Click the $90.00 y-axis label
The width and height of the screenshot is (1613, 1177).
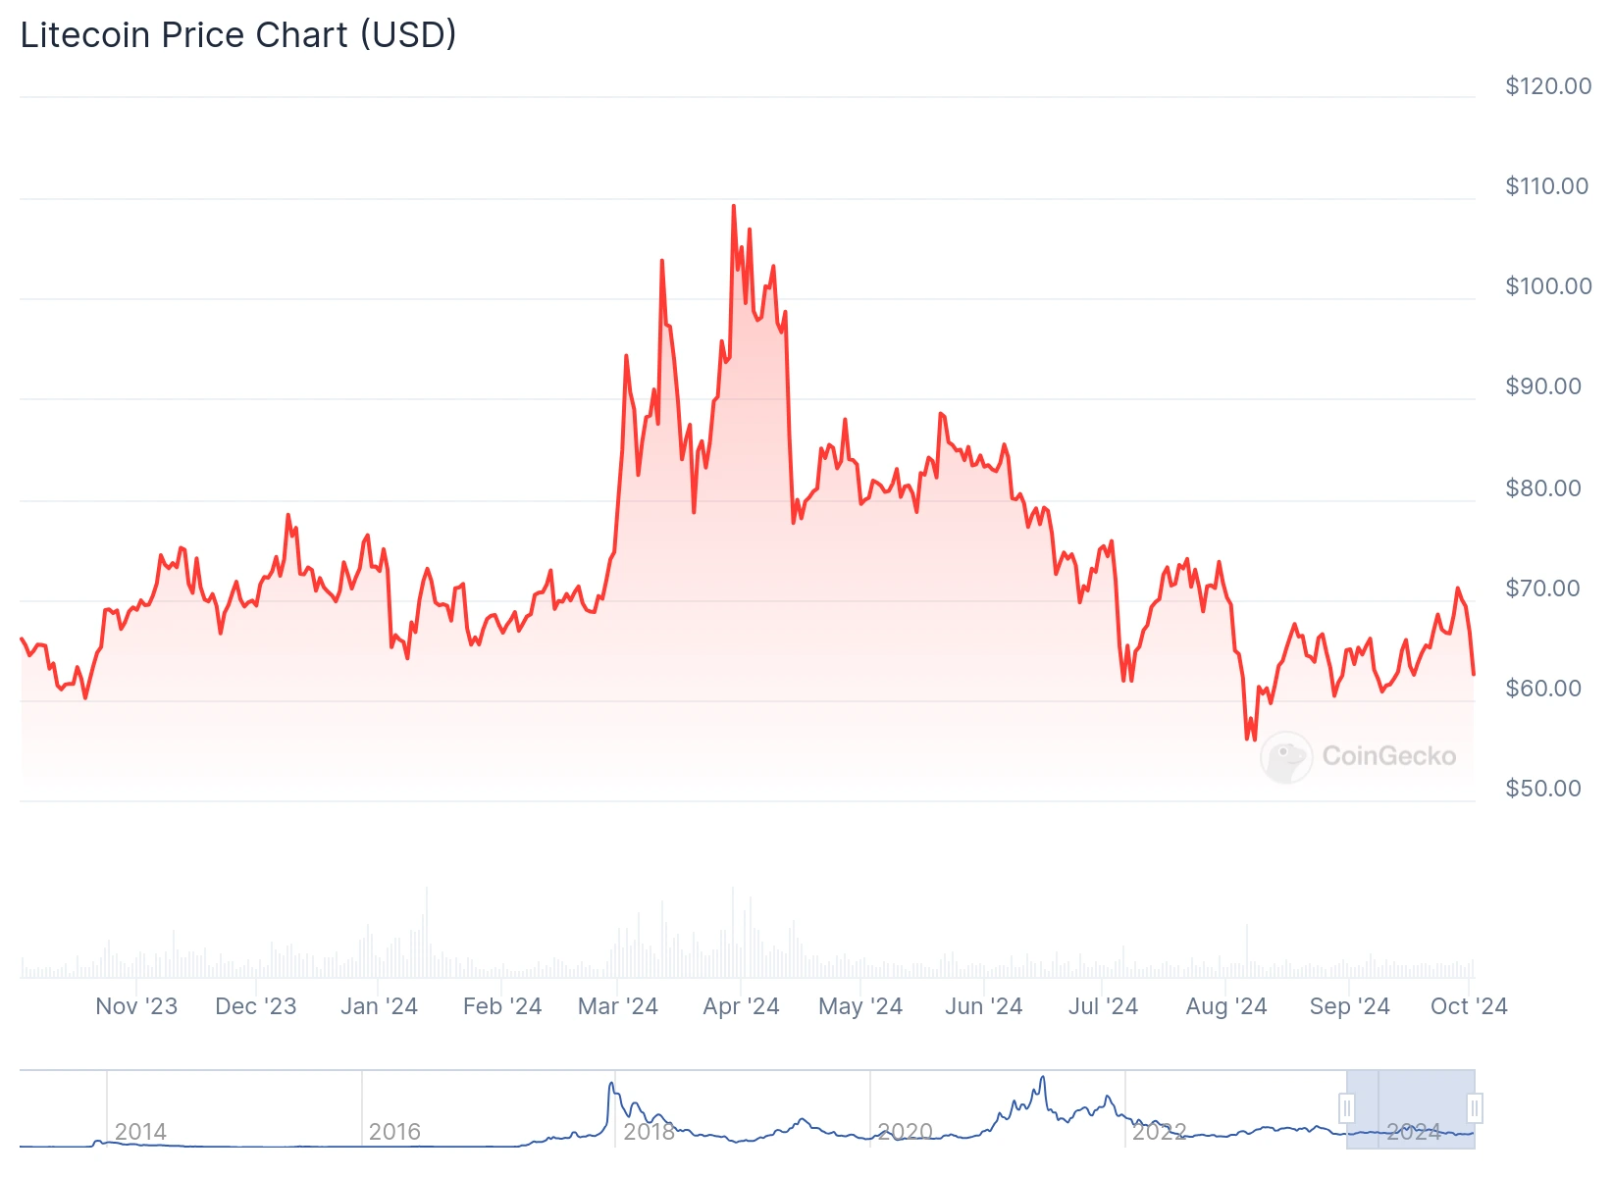1543,386
